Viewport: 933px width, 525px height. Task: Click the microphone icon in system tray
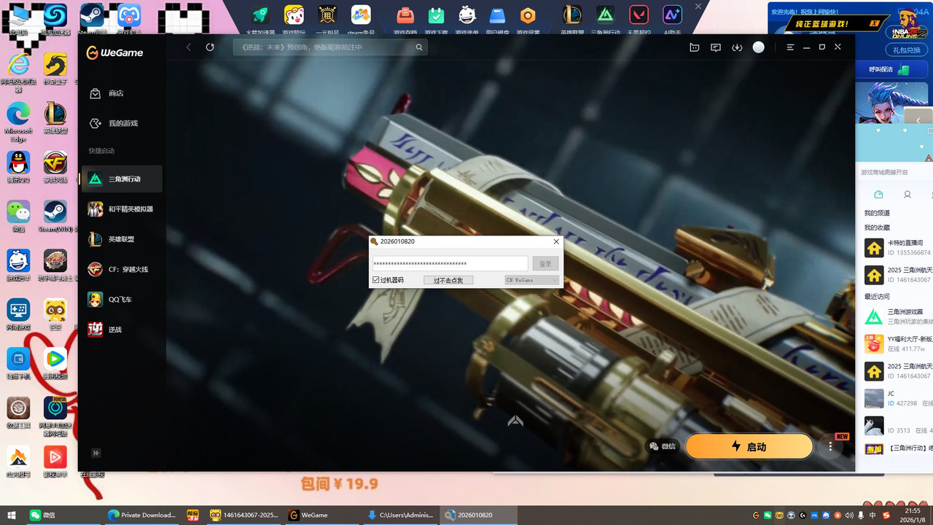(x=861, y=516)
